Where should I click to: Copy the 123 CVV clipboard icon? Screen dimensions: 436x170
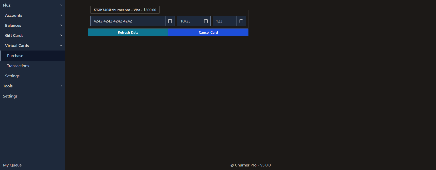[241, 21]
